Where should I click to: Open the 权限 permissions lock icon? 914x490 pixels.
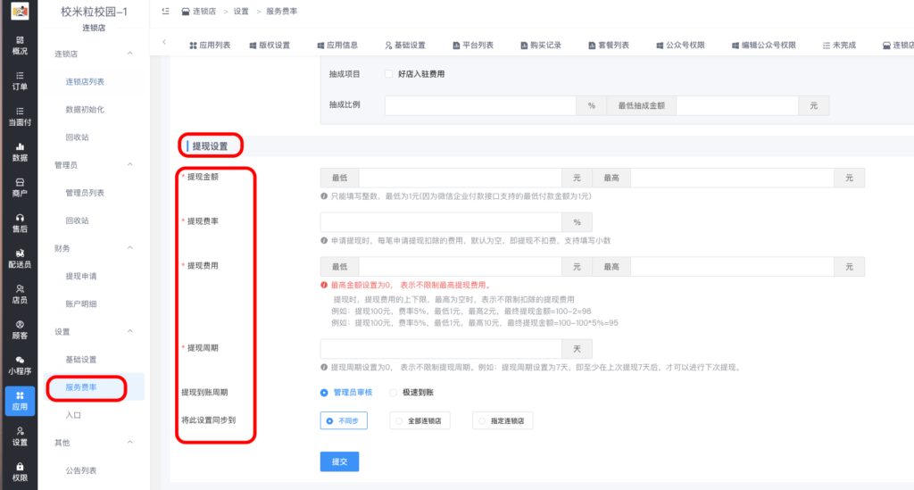point(20,472)
